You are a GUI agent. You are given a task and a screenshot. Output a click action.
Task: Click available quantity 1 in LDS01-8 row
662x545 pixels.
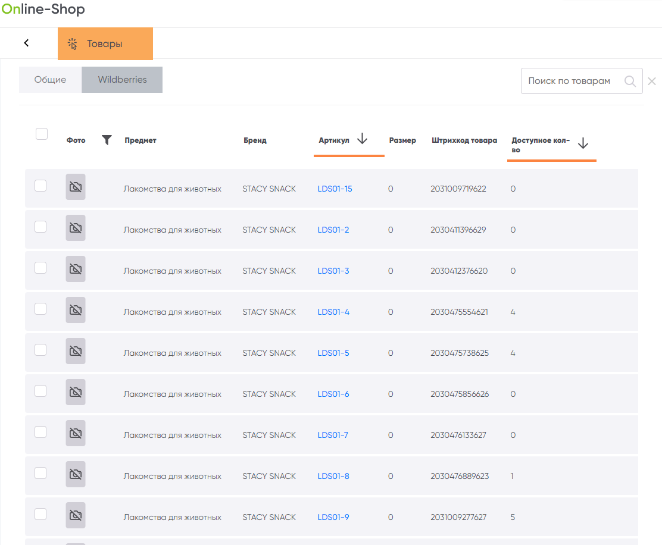tap(512, 476)
